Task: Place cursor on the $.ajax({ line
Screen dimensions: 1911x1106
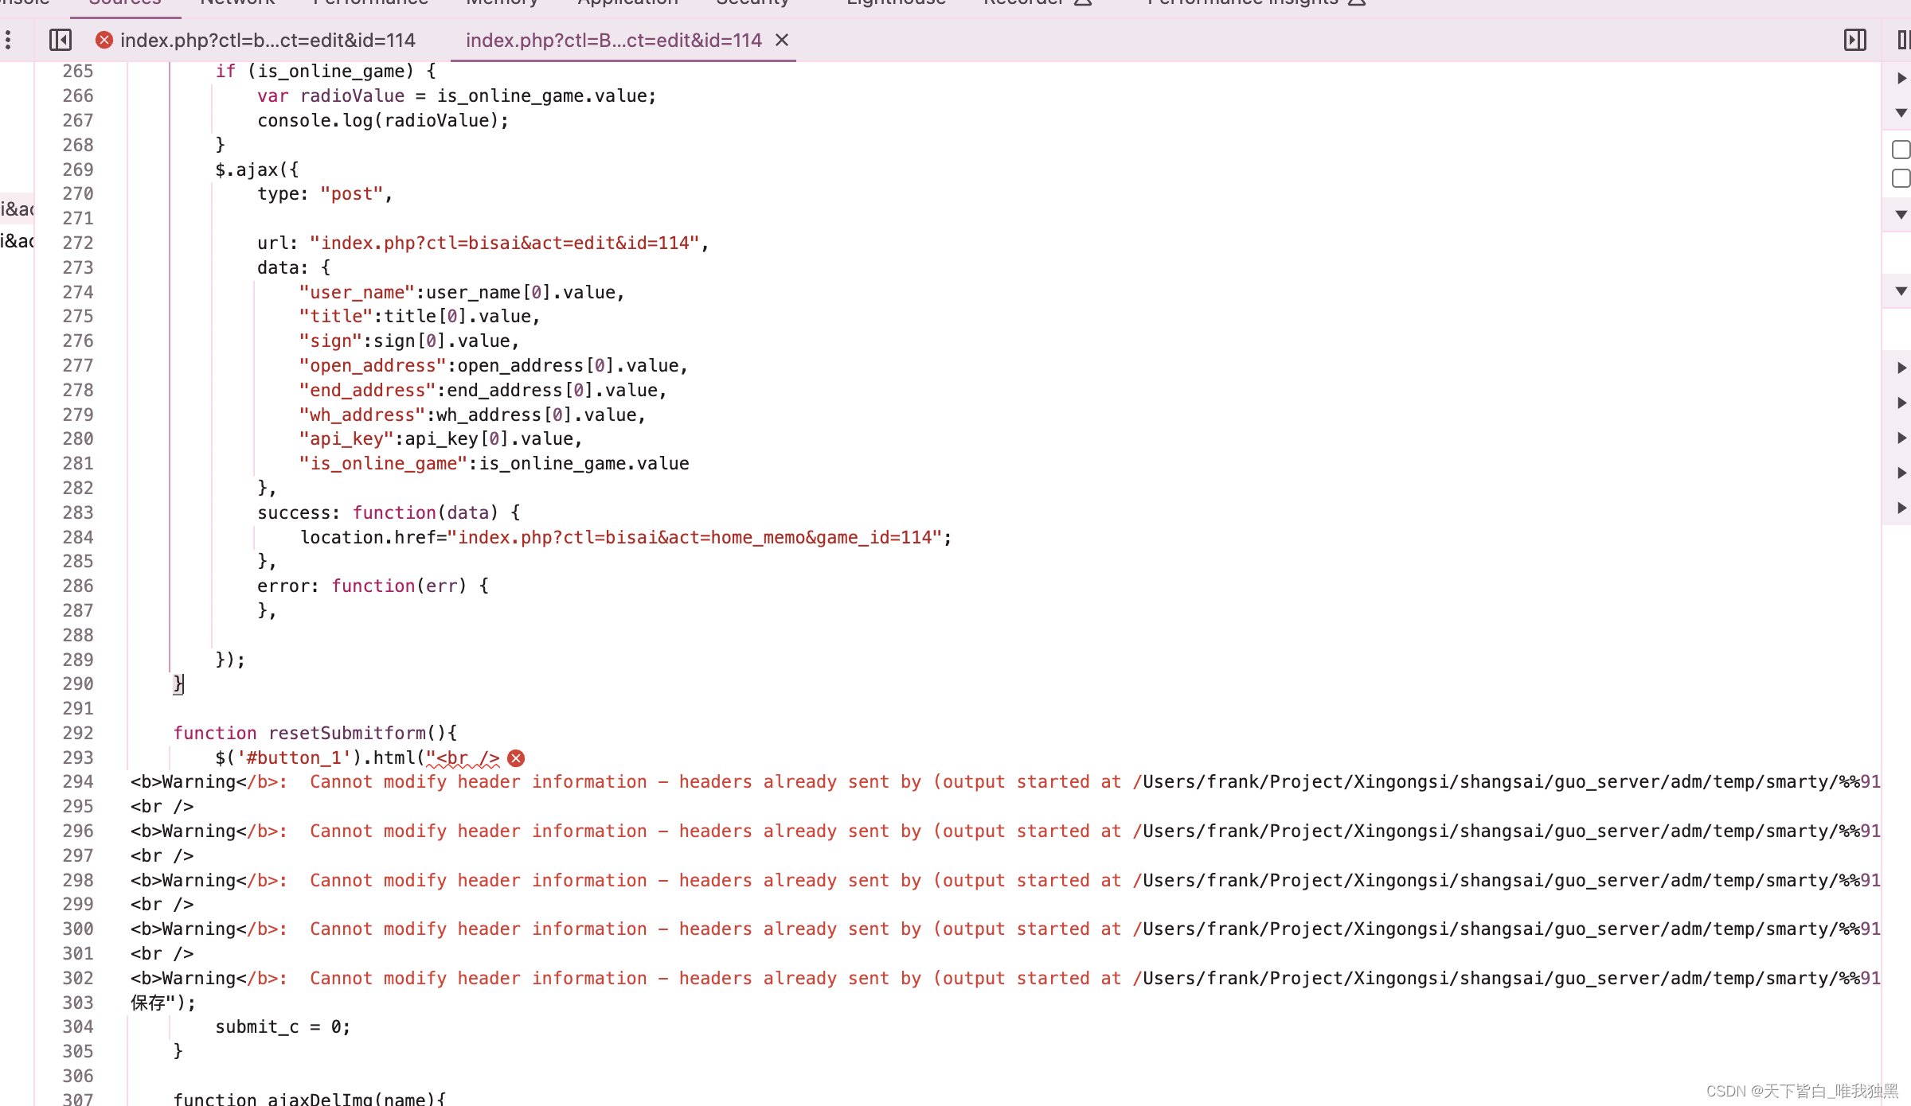Action: point(256,169)
